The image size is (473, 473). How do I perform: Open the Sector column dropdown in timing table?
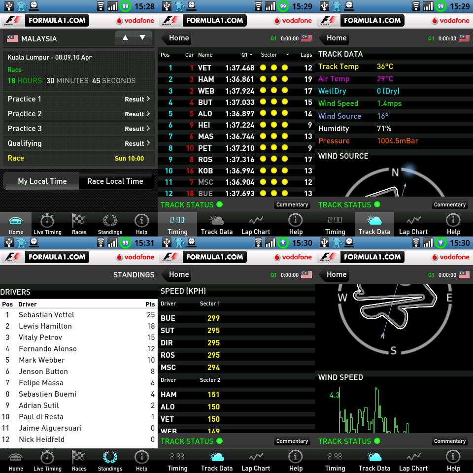275,55
